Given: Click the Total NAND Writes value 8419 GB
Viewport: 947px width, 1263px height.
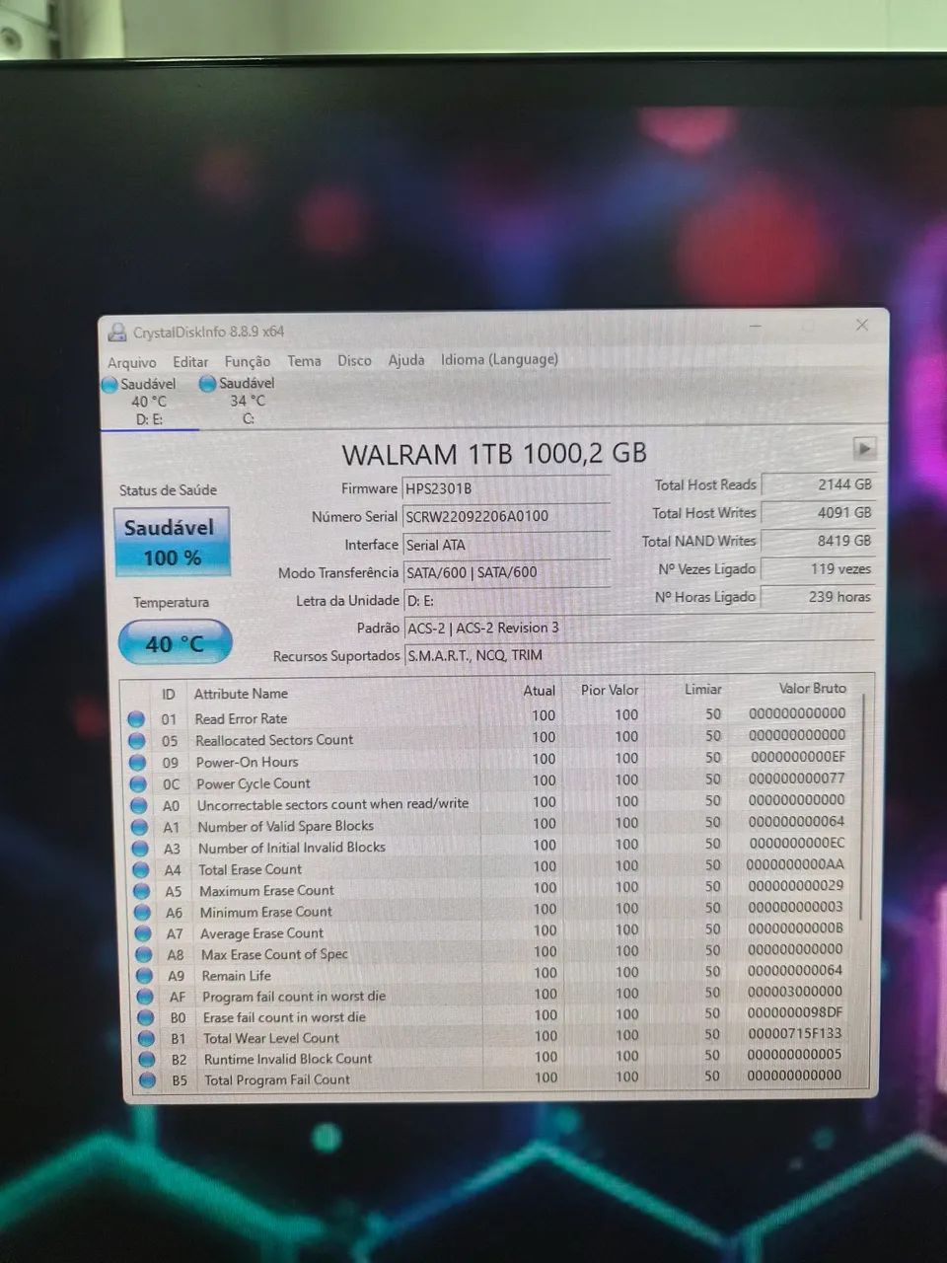Looking at the screenshot, I should (x=819, y=541).
